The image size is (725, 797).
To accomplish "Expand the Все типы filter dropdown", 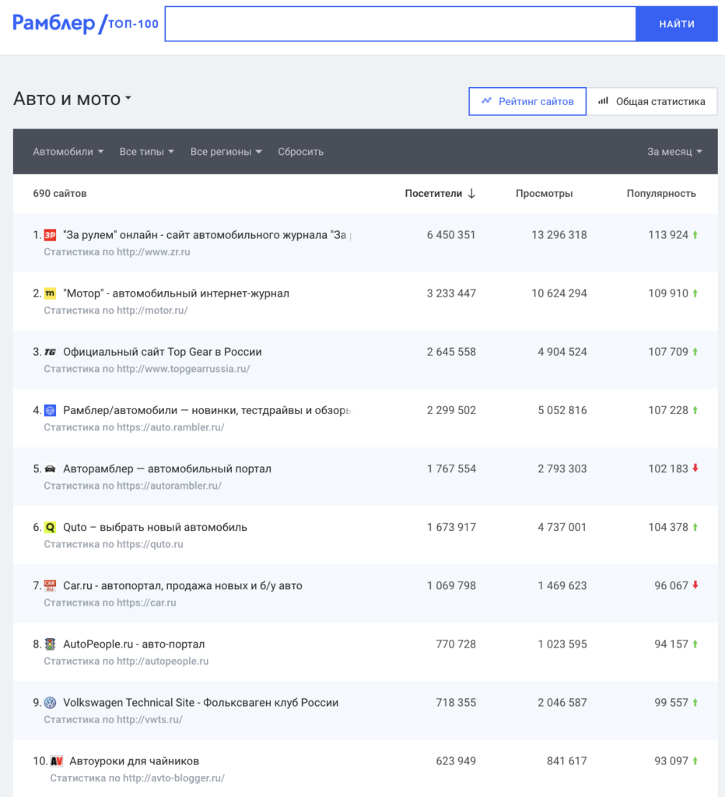I will [x=146, y=152].
